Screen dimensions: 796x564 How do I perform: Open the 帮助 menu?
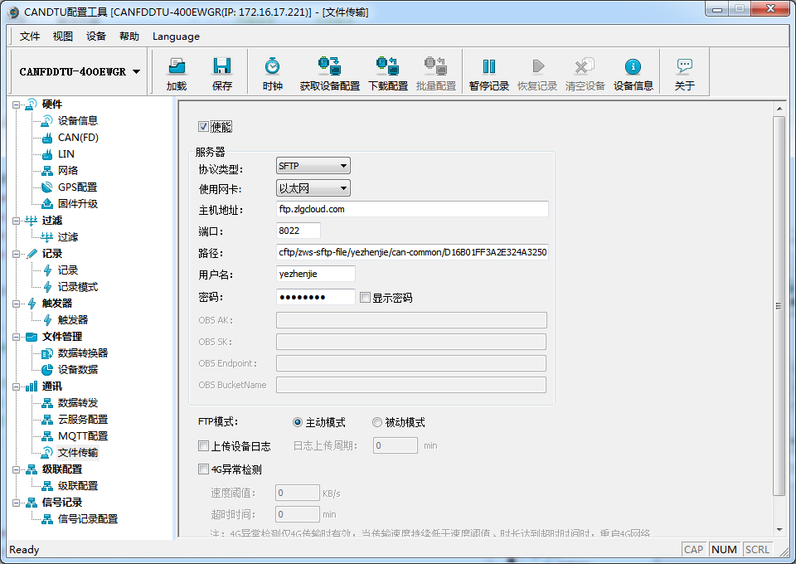coord(129,36)
